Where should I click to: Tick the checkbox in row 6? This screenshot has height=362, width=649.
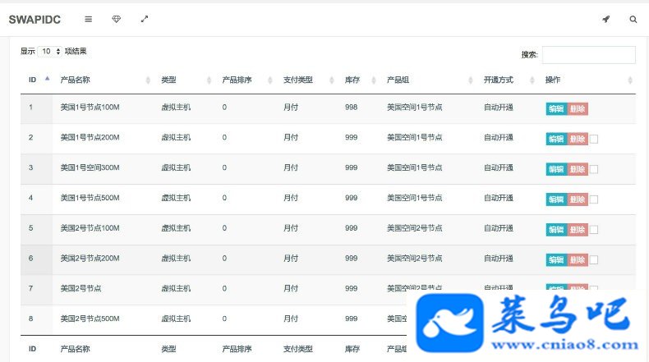point(593,260)
